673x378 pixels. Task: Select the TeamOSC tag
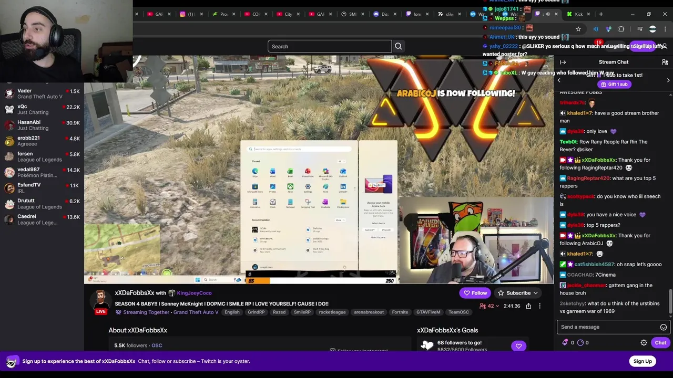pos(458,312)
